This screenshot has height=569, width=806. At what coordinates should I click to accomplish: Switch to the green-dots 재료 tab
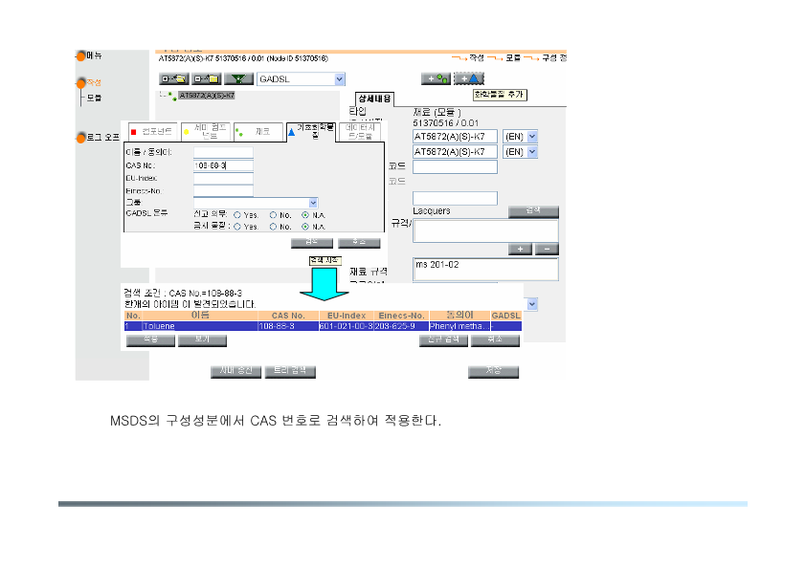(258, 132)
